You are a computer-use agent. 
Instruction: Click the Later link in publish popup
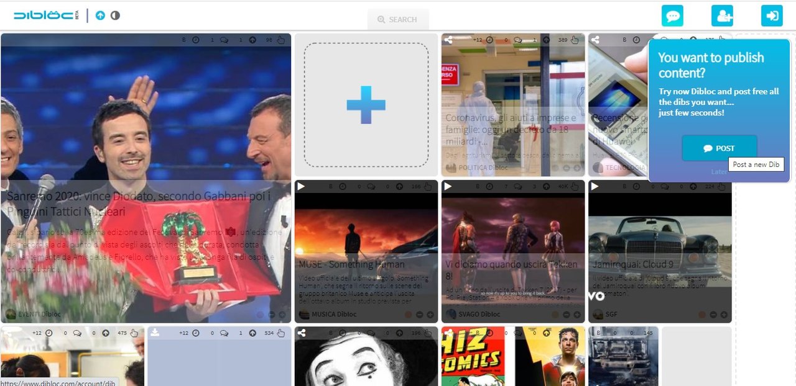coord(719,172)
